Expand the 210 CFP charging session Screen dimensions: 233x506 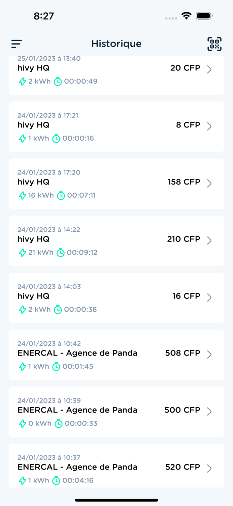[209, 241]
